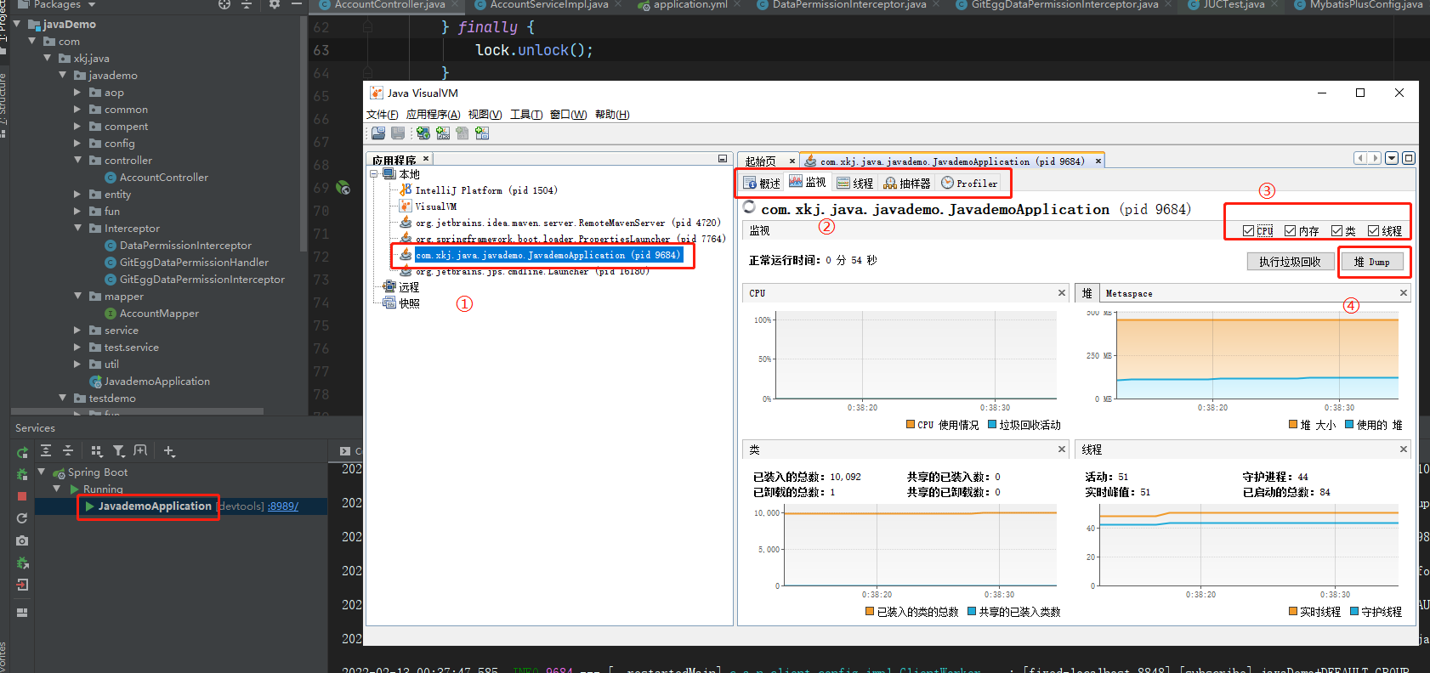Click the Add Snapshot icon in VisualVM toolbar

click(x=482, y=133)
